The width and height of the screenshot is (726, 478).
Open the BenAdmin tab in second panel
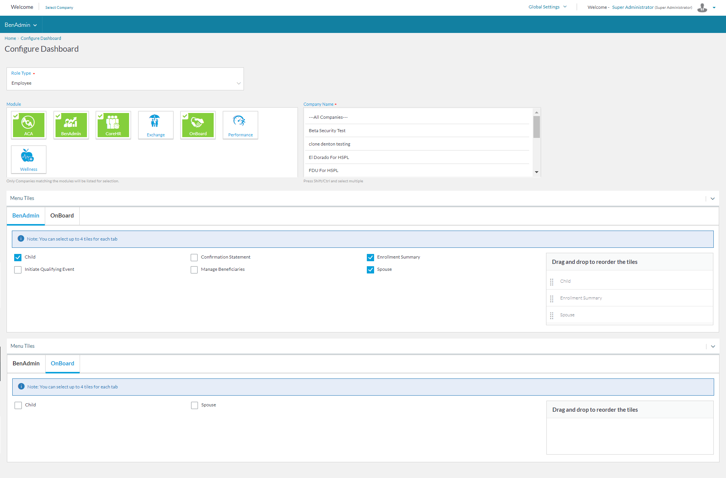click(26, 363)
